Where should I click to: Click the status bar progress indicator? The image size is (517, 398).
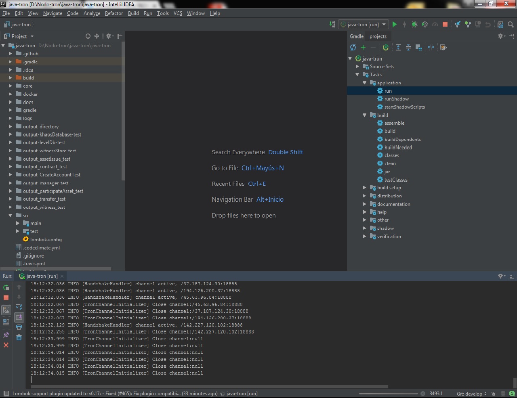(388, 394)
